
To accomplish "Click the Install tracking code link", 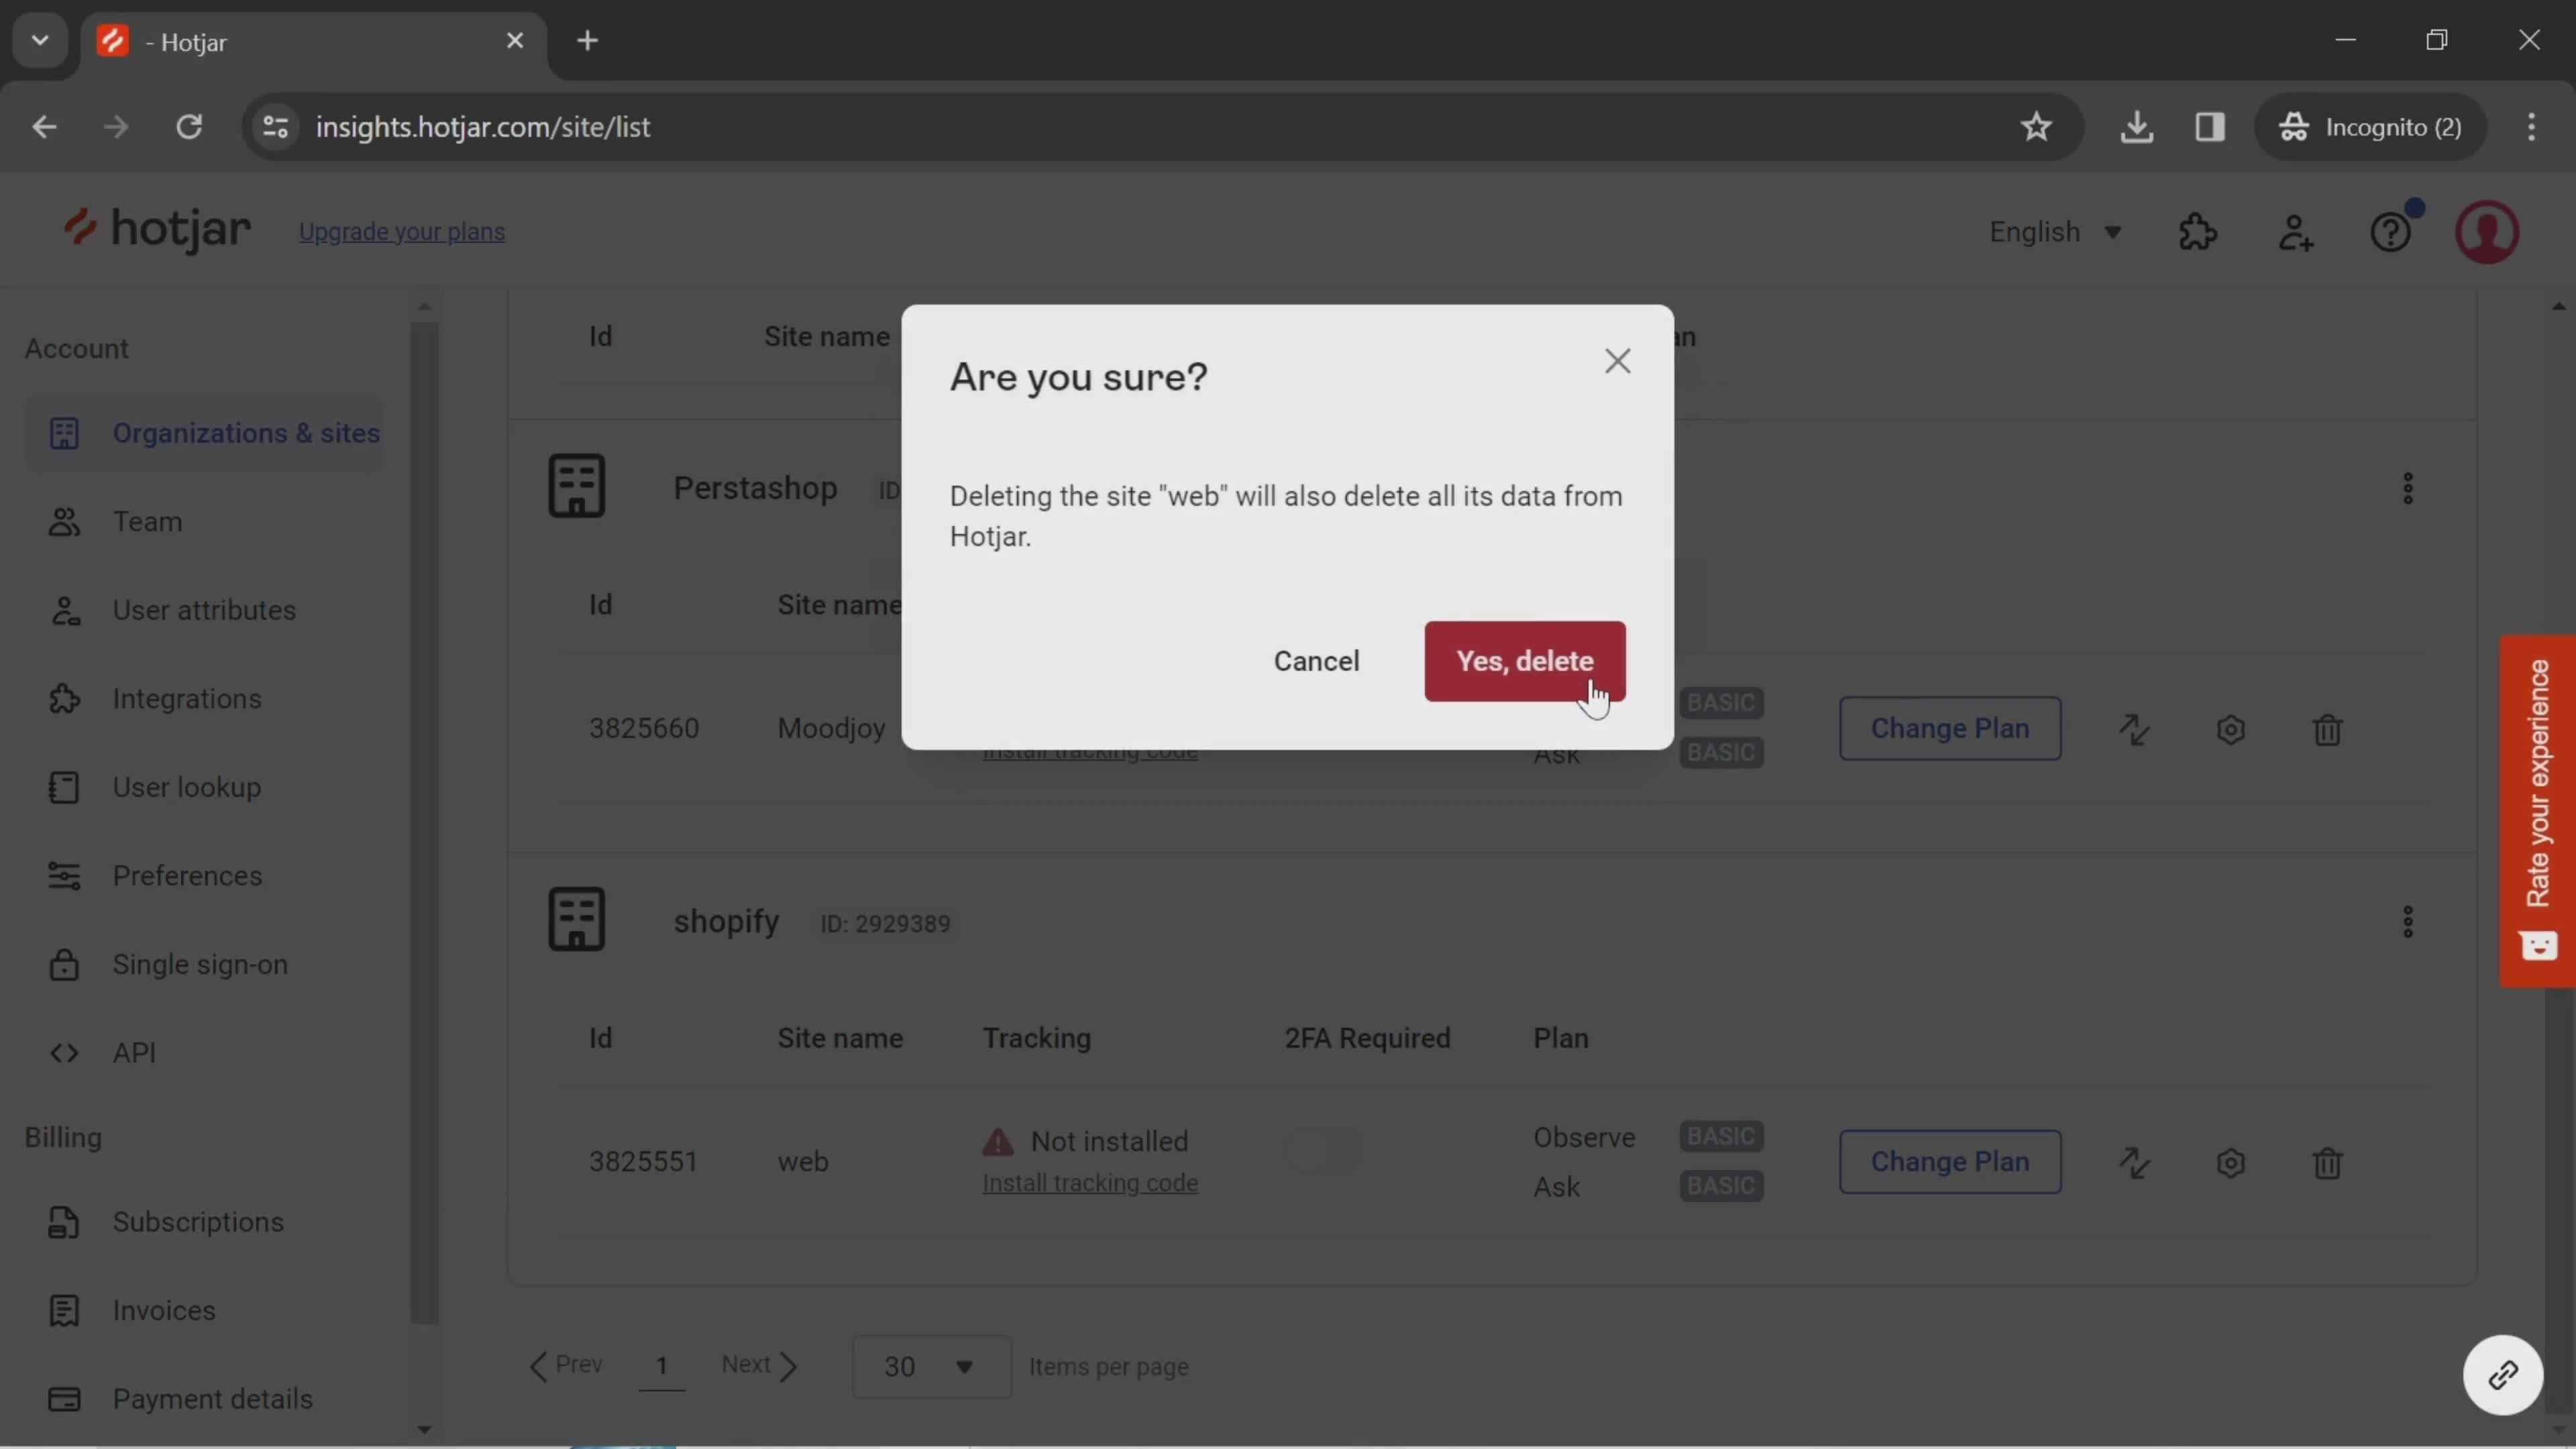I will click(x=1091, y=1182).
